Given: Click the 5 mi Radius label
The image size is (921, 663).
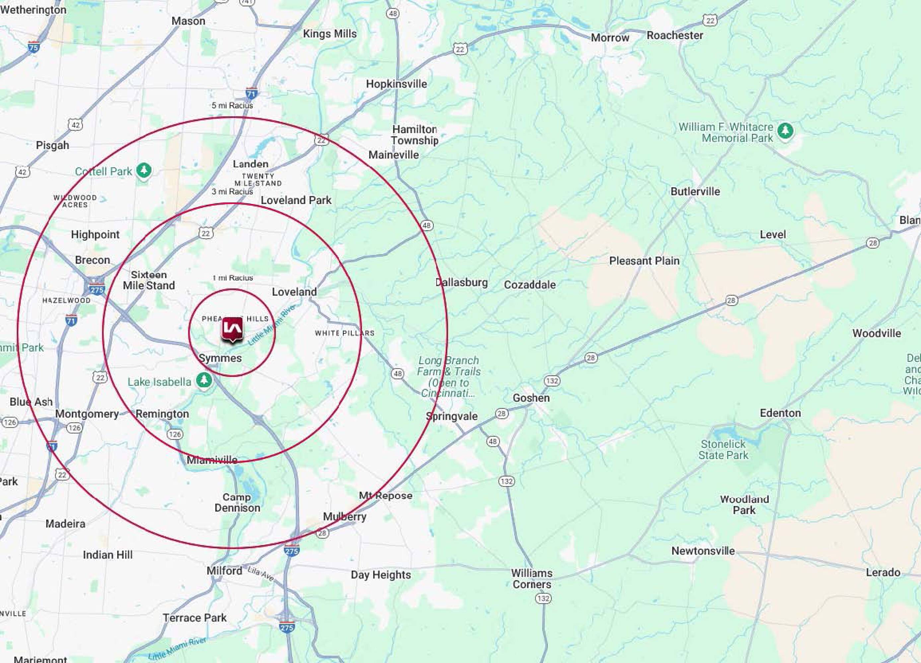Looking at the screenshot, I should point(232,105).
